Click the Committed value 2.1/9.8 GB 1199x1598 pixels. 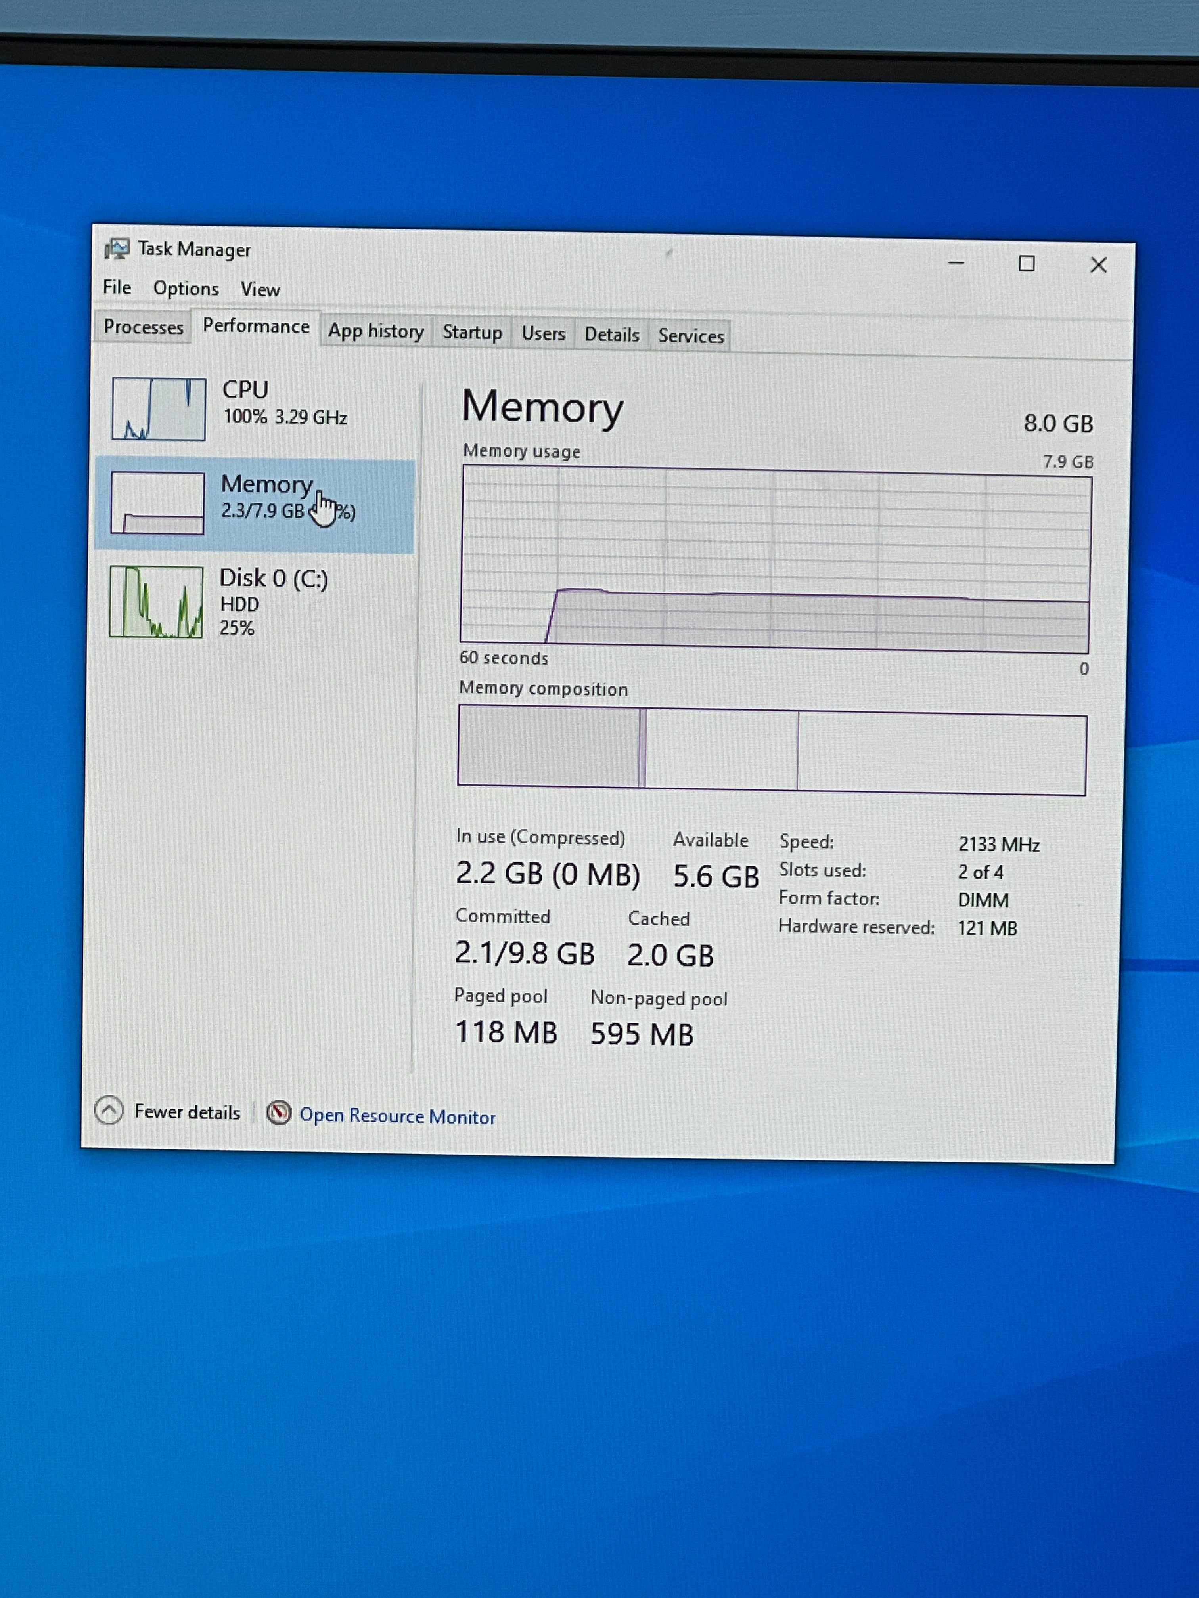(525, 954)
